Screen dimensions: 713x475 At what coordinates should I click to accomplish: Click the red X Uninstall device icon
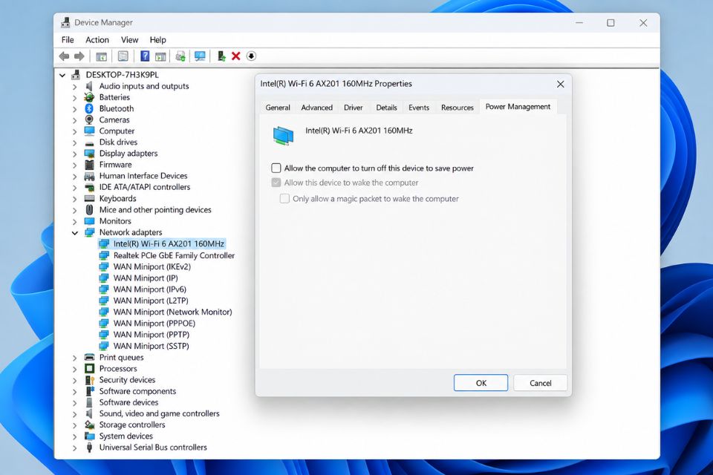[x=235, y=56]
